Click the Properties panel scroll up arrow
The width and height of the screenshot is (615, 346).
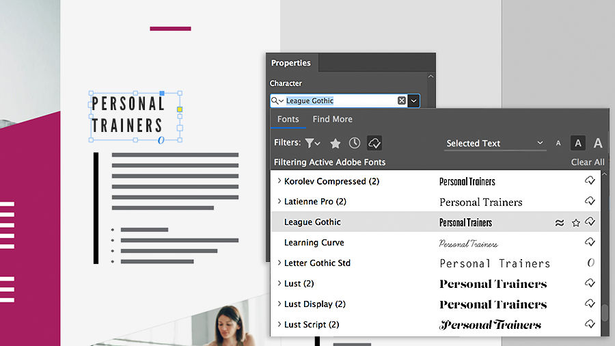(430, 77)
